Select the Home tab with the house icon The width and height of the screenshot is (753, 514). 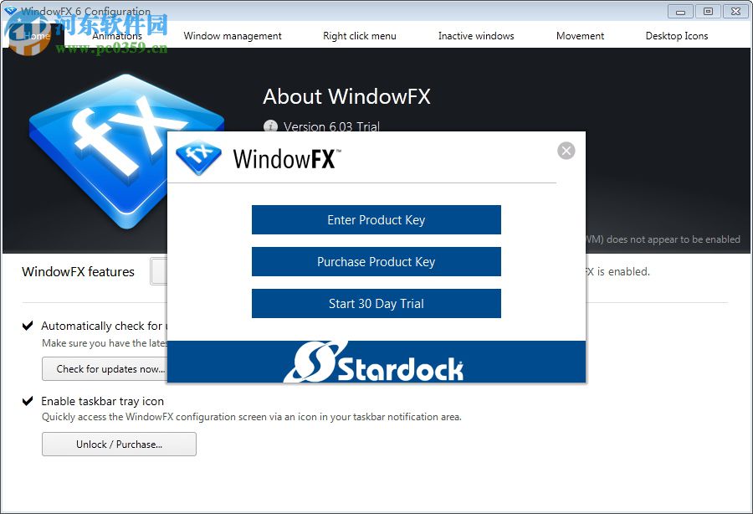point(37,36)
